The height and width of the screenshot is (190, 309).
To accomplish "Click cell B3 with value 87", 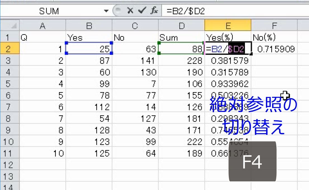I will tap(89, 60).
